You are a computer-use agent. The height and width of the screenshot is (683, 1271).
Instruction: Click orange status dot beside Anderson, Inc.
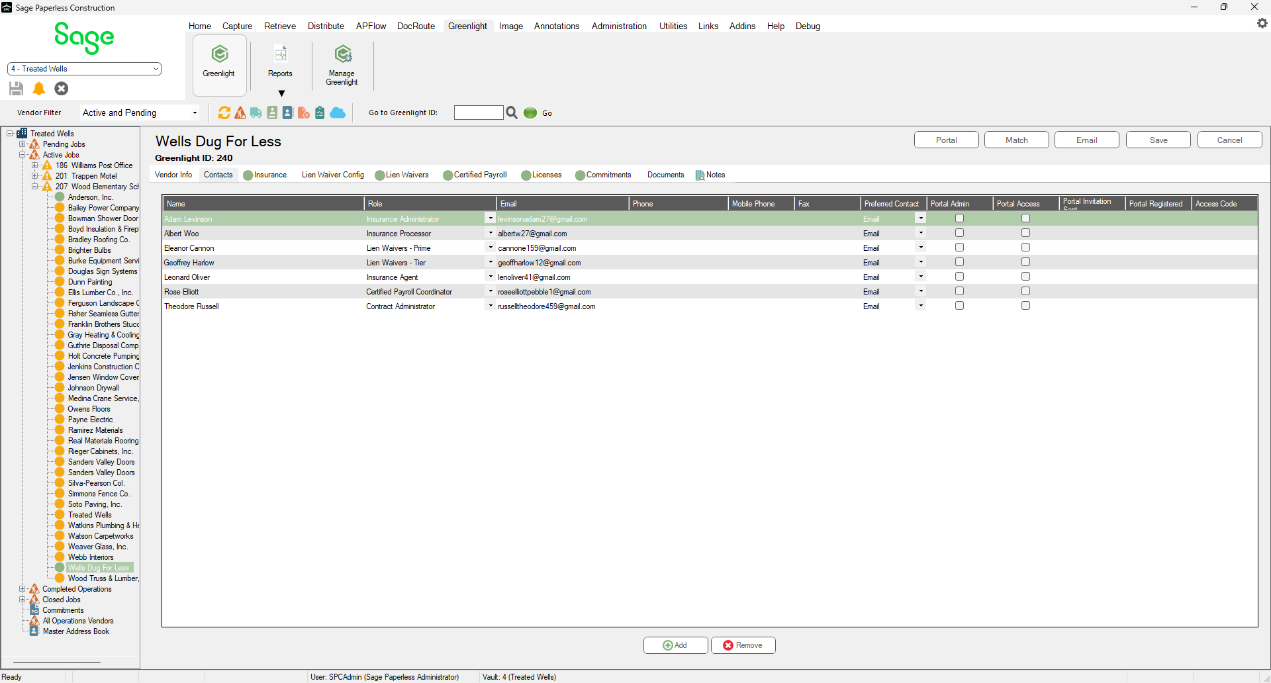click(x=60, y=197)
